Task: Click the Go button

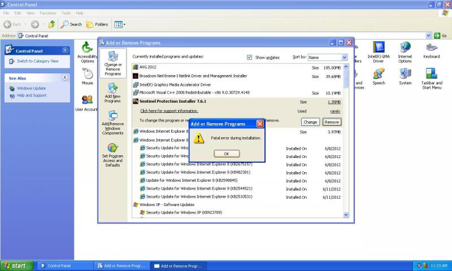Action: point(441,36)
